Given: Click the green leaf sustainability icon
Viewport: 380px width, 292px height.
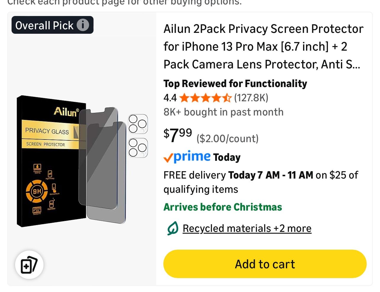Looking at the screenshot, I should pyautogui.click(x=173, y=228).
